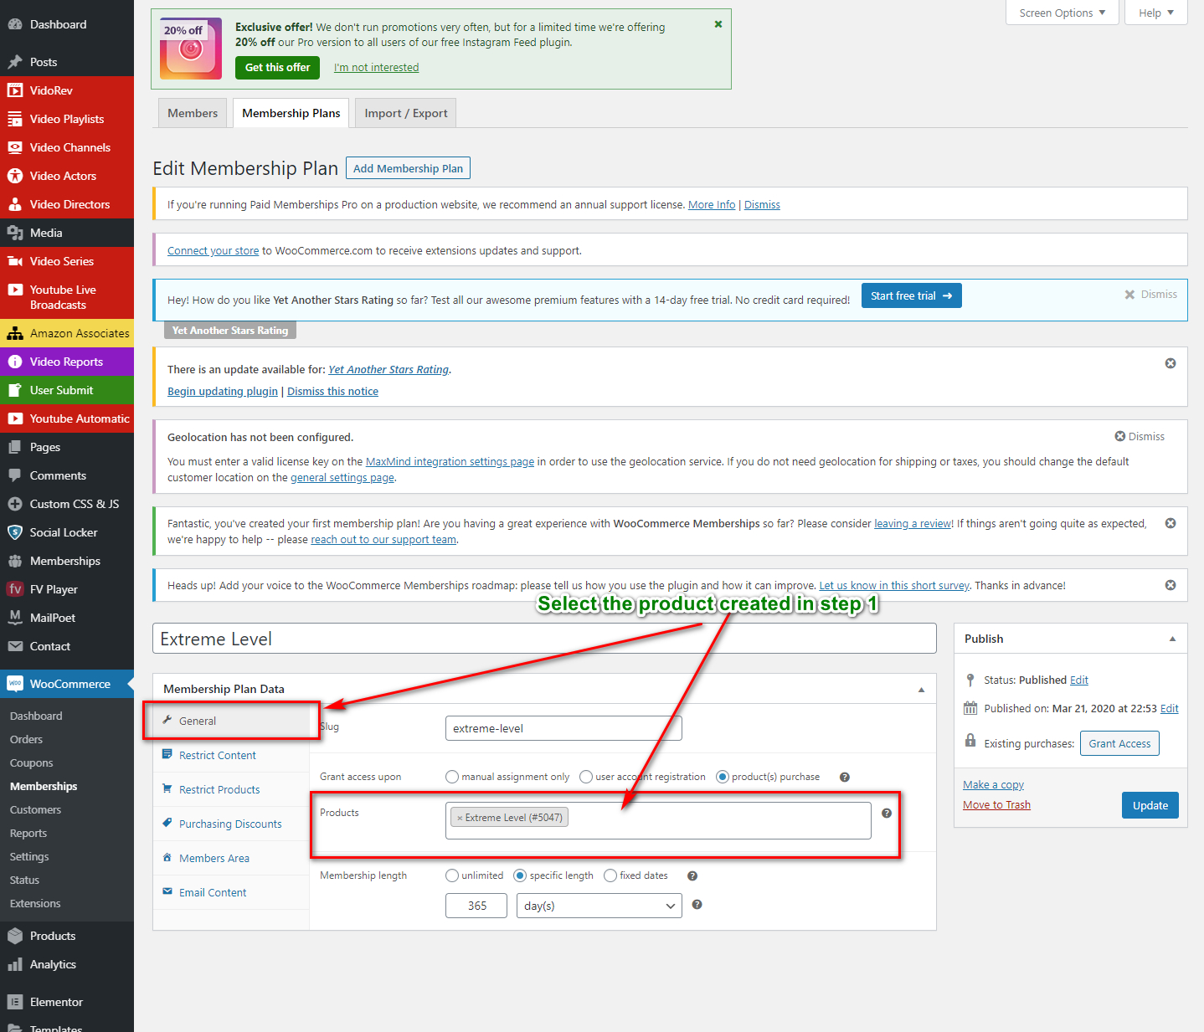Select manual assignment only radio button

point(452,777)
